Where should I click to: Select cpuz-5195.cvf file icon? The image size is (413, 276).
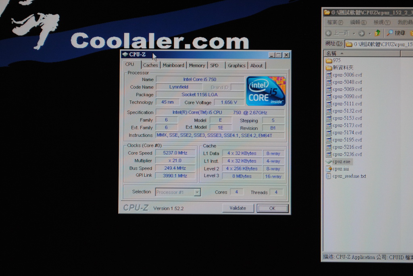click(x=329, y=140)
